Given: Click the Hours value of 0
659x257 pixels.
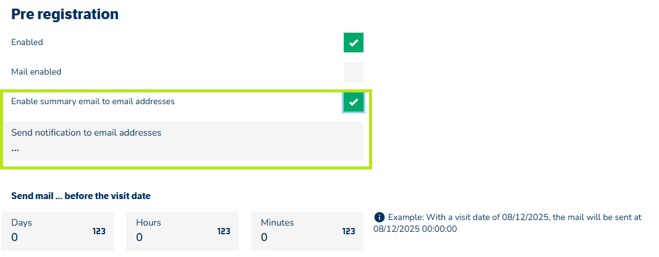Looking at the screenshot, I should point(139,237).
